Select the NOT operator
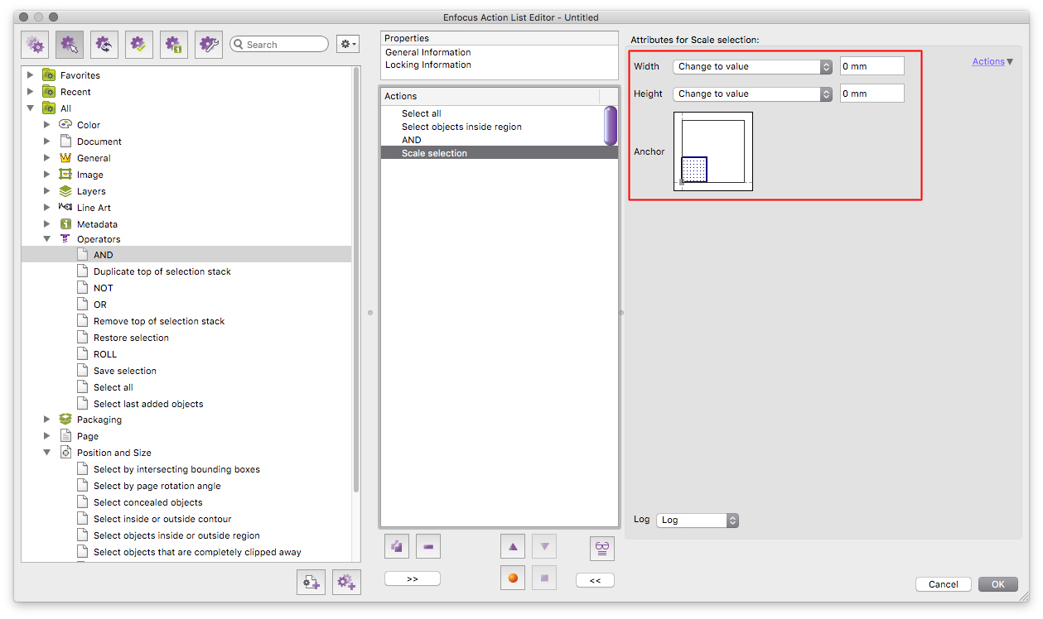 pyautogui.click(x=104, y=288)
